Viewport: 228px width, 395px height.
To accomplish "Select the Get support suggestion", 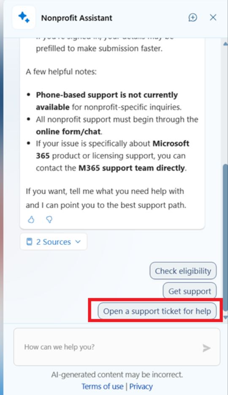I will pos(190,291).
